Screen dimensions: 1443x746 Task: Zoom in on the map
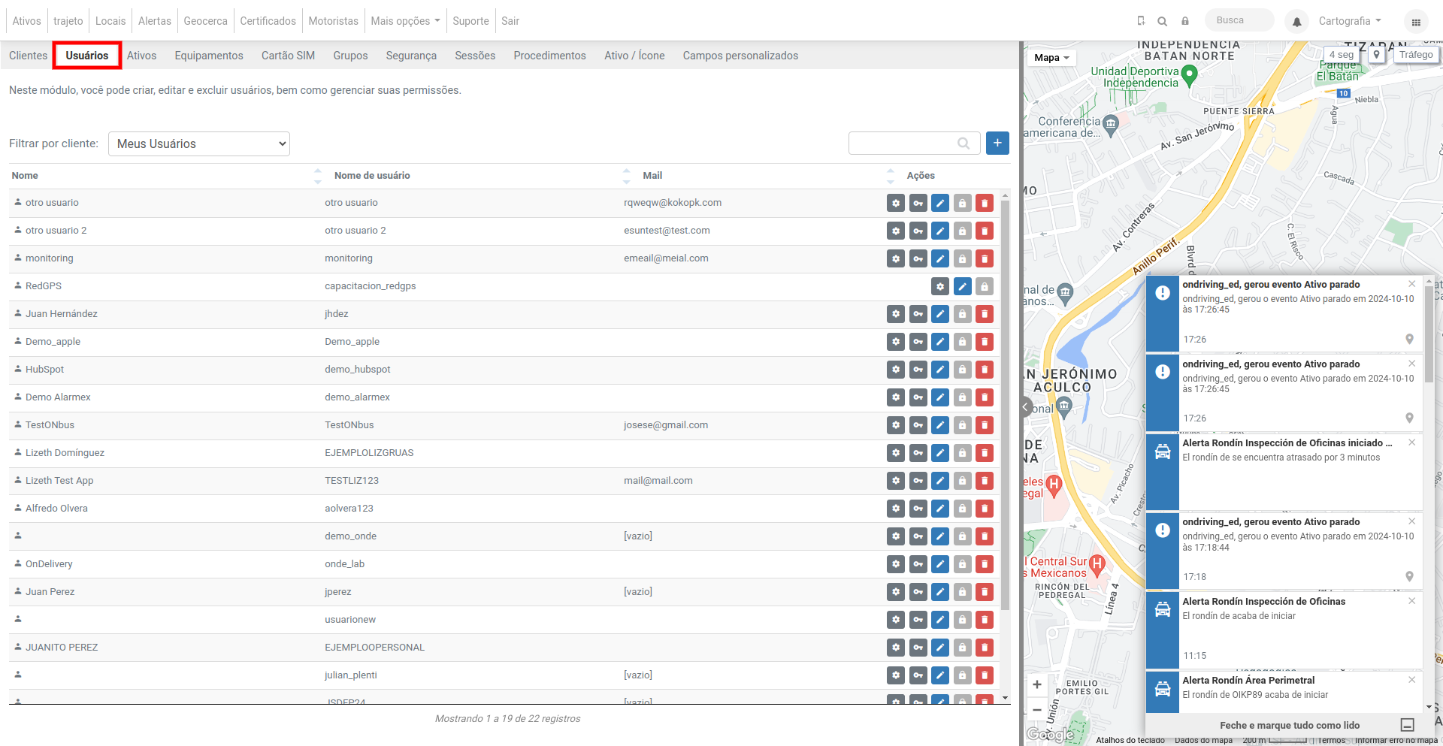[x=1037, y=684]
